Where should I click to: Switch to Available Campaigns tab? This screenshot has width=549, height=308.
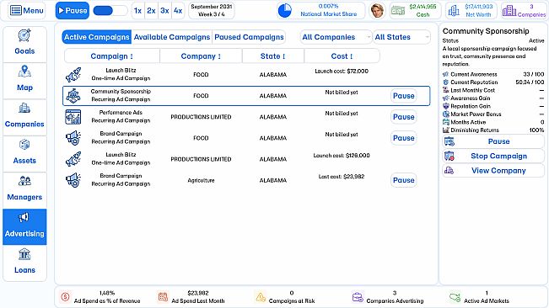171,37
